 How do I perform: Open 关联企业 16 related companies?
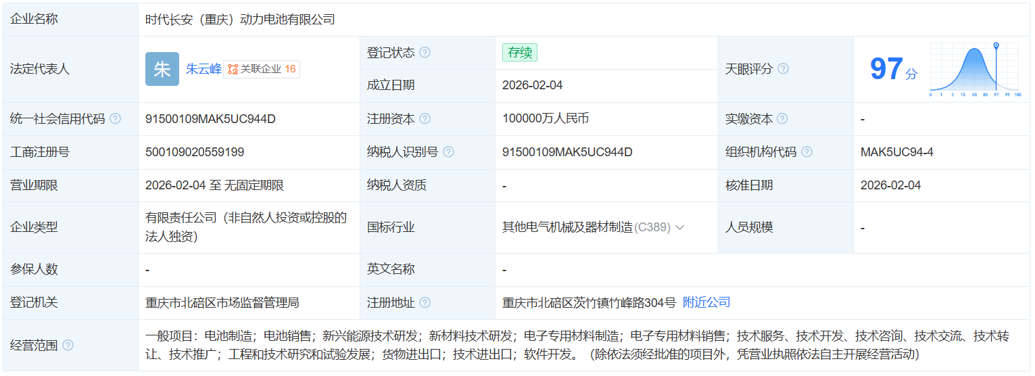(262, 69)
